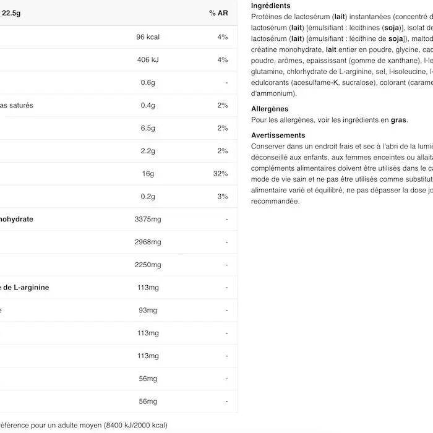
Task: Click the 2250mg value cell
Action: 147,265
